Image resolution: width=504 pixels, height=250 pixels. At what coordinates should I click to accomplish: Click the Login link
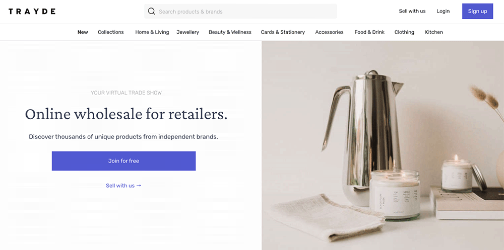tap(443, 11)
